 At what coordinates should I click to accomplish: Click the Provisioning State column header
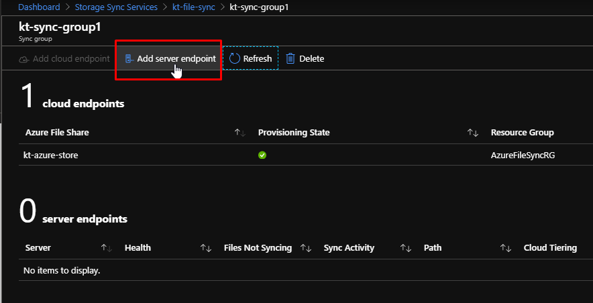click(294, 133)
